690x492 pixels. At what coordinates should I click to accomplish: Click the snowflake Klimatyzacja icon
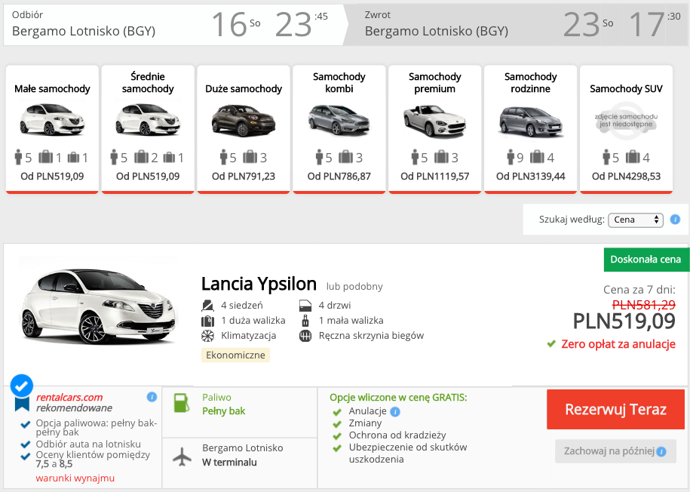pos(207,335)
